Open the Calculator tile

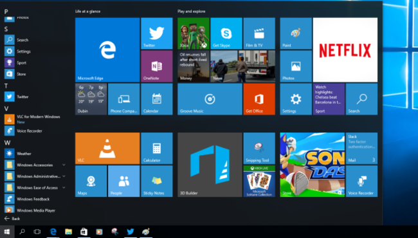point(157,148)
